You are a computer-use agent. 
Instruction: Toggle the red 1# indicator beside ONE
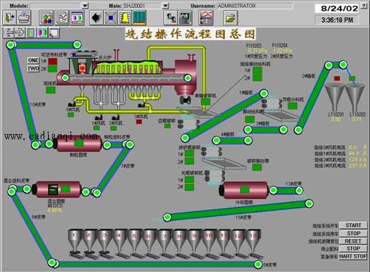[53, 61]
